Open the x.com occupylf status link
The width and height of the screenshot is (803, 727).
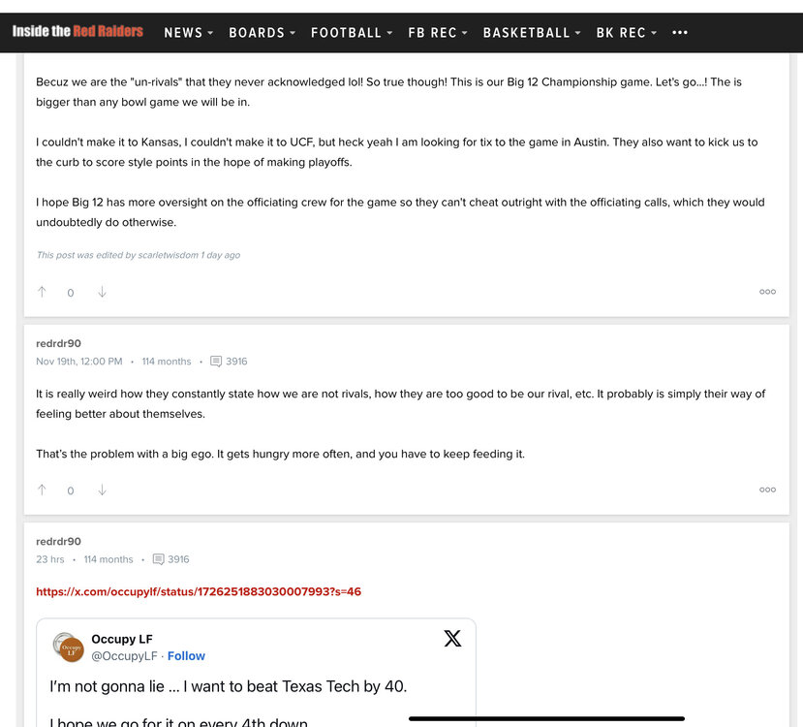pyautogui.click(x=199, y=591)
